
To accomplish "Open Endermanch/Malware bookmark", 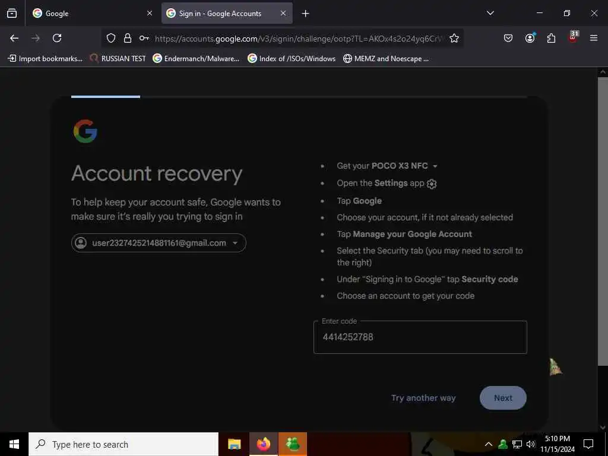I will click(x=196, y=59).
